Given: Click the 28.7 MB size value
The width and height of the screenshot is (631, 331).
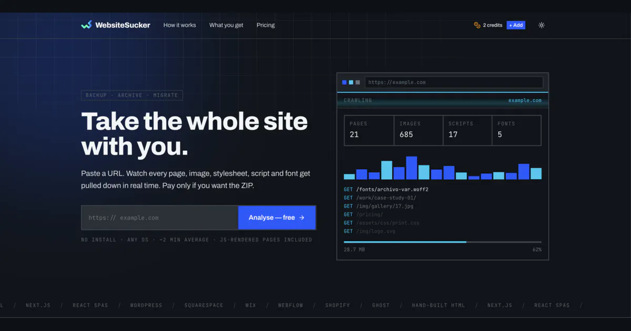Looking at the screenshot, I should (x=354, y=250).
